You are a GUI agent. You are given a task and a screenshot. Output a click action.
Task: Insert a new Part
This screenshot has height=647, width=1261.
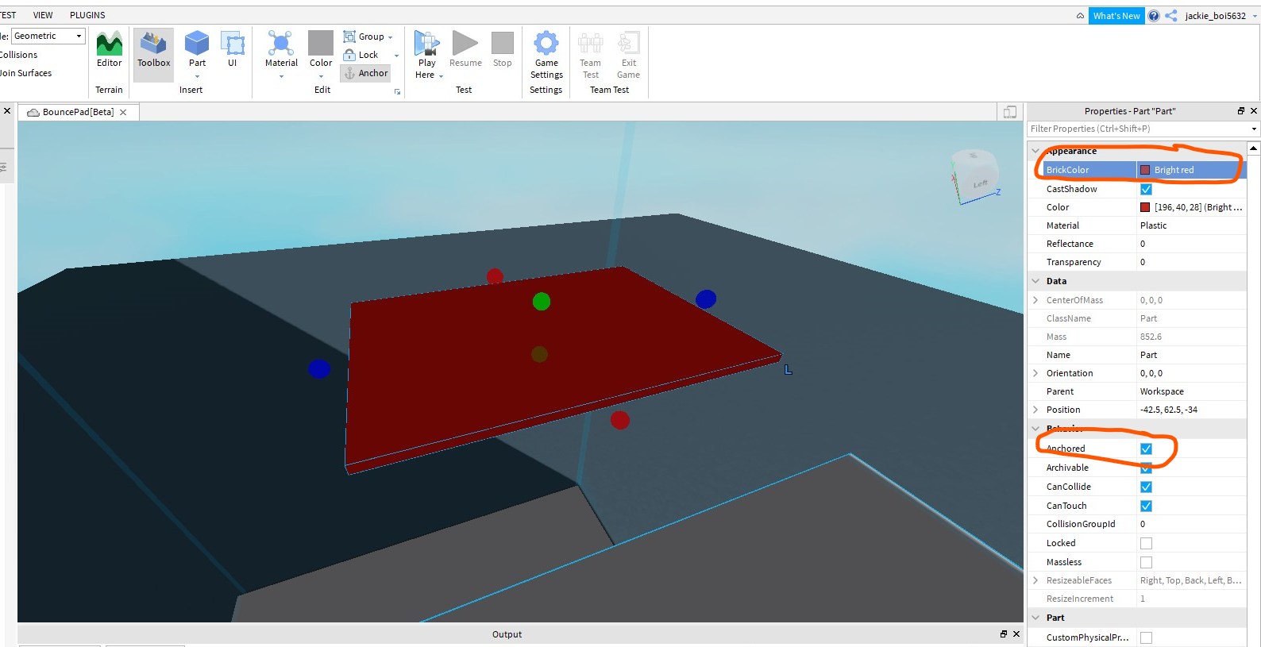click(197, 50)
